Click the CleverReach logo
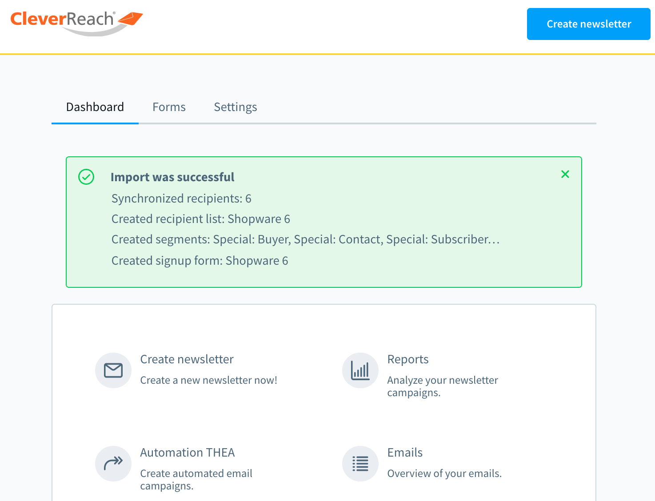The image size is (655, 501). pos(76,22)
